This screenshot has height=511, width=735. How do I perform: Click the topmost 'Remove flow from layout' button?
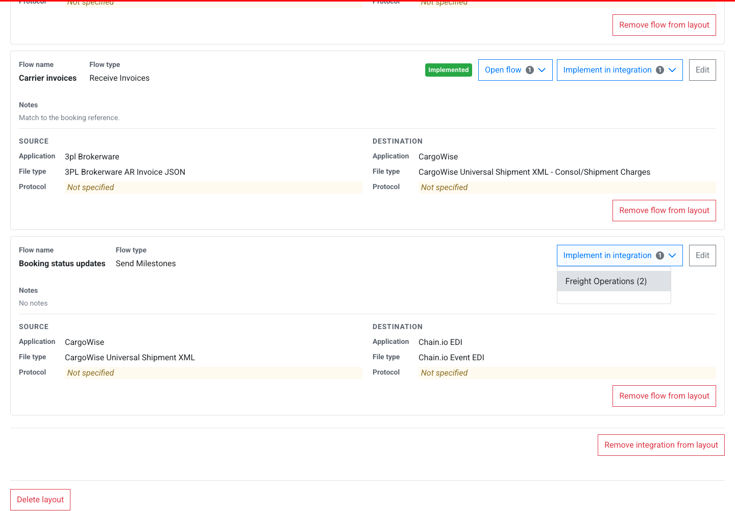click(664, 25)
